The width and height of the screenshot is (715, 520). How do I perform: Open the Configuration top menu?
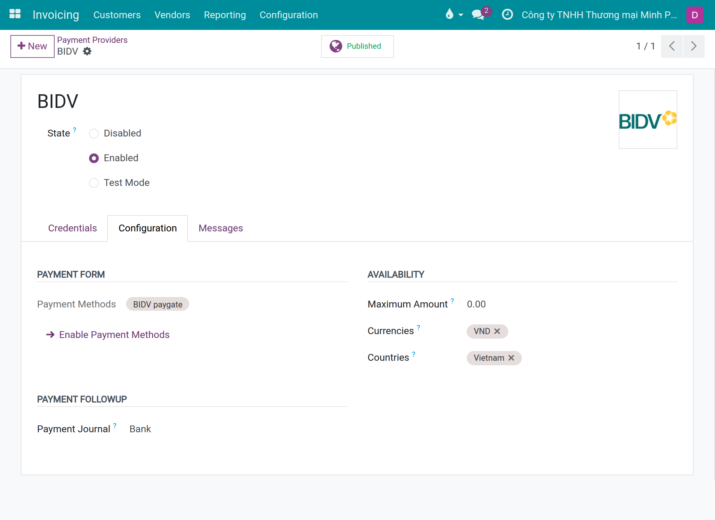click(289, 15)
